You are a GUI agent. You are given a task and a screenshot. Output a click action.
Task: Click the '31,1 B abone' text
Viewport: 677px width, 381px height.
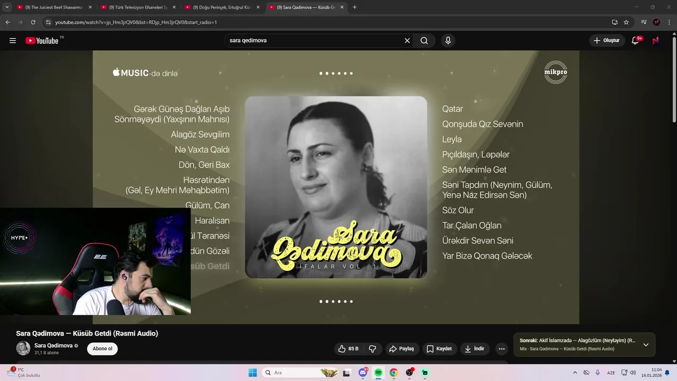47,352
